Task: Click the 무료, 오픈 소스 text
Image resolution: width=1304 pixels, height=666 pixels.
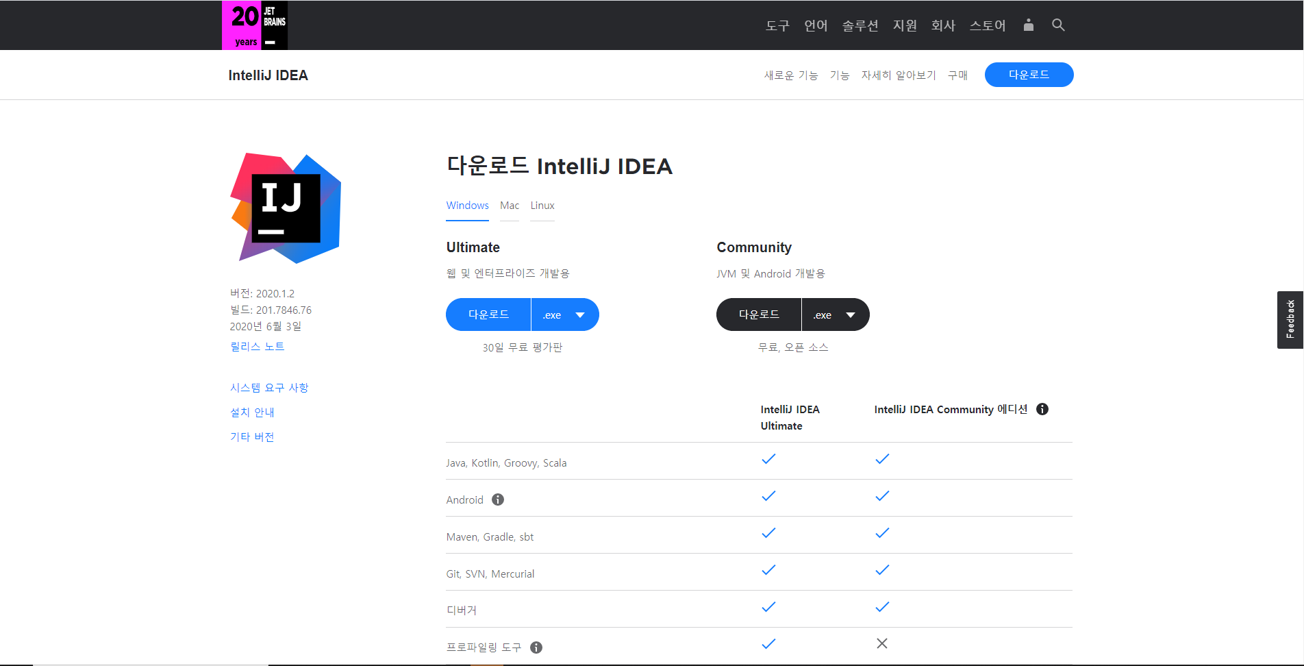Action: (793, 347)
